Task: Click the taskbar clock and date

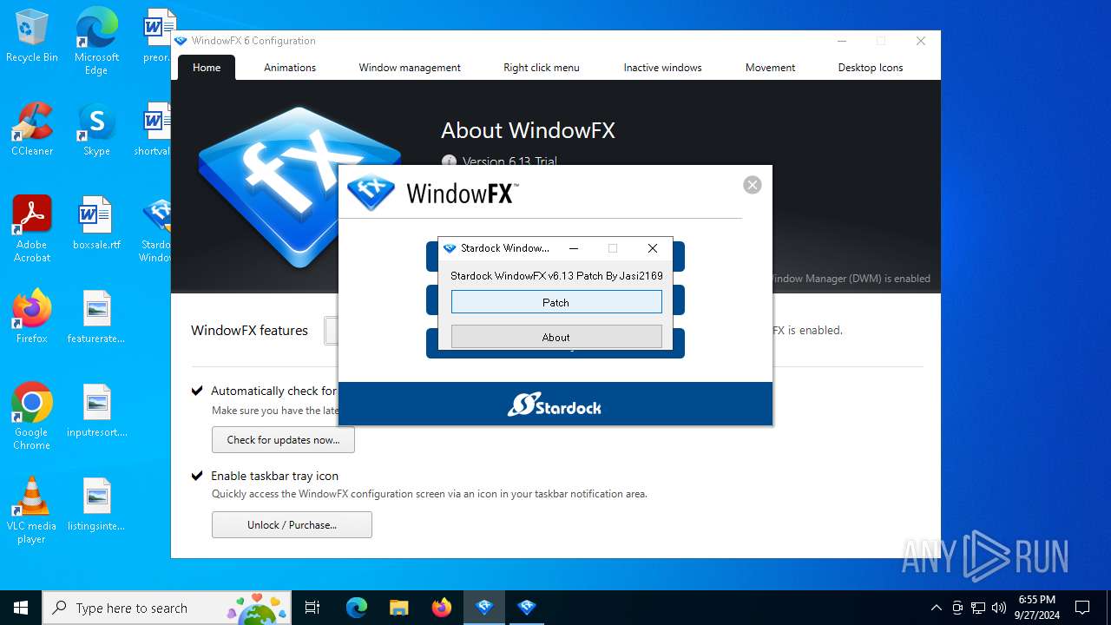Action: (x=1037, y=608)
